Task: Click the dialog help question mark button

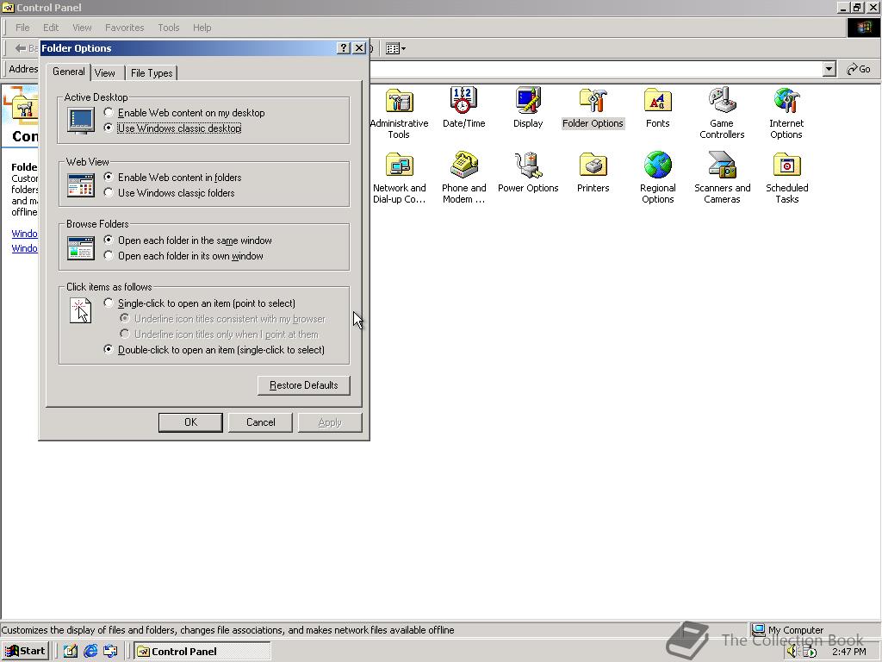Action: pyautogui.click(x=343, y=48)
